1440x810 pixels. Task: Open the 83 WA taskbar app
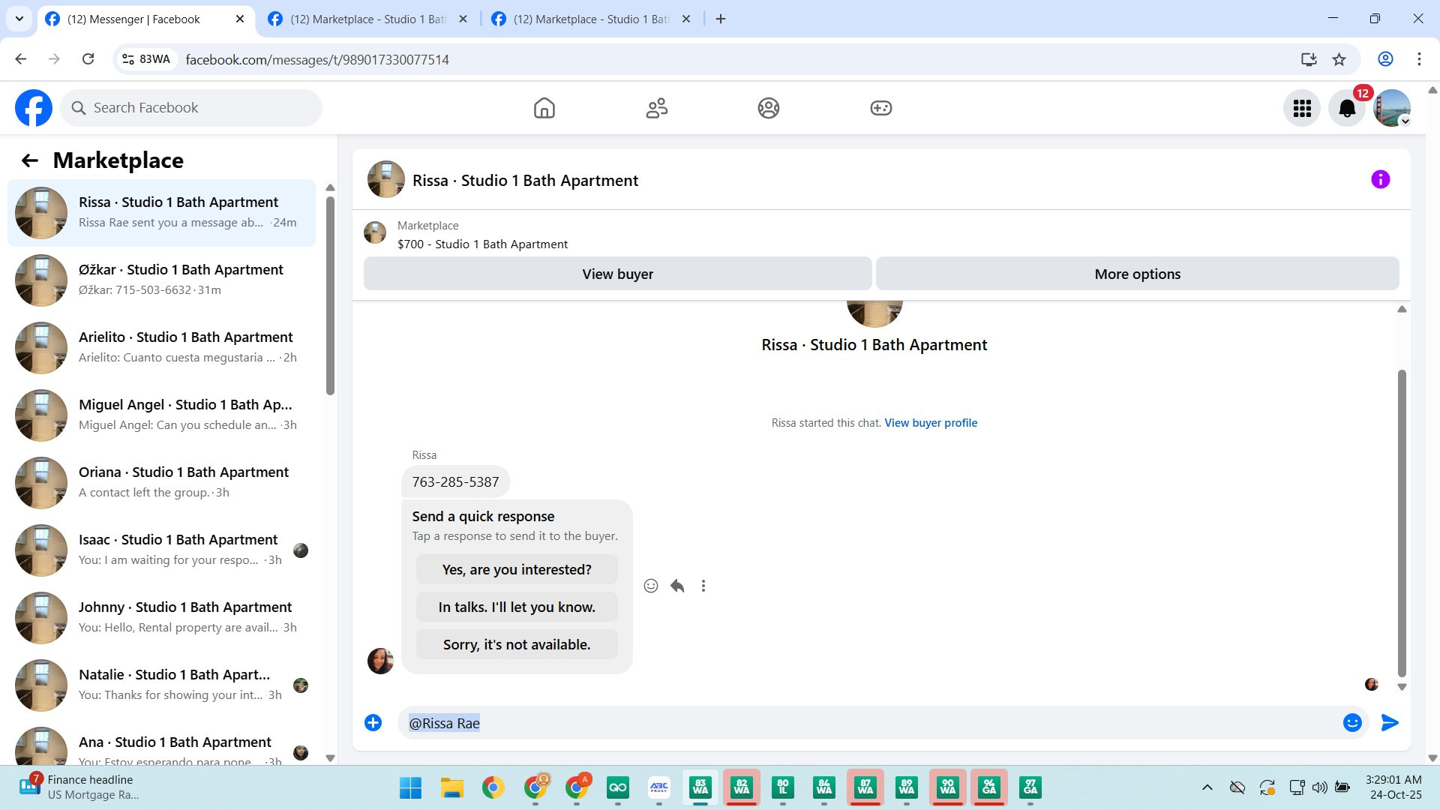[700, 787]
